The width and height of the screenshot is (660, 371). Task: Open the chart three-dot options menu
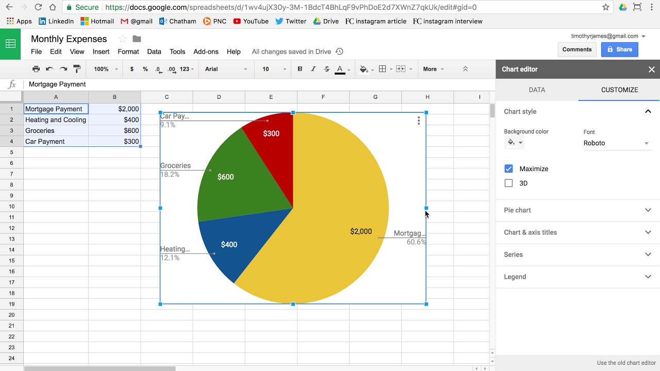(419, 121)
